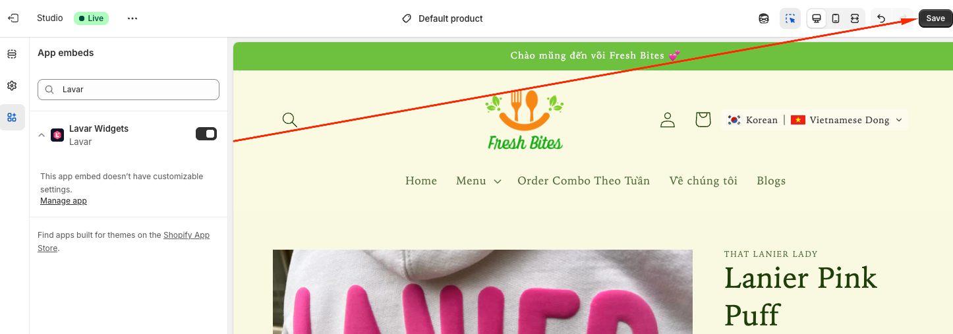The width and height of the screenshot is (953, 334).
Task: Follow the Manage app link
Action: click(x=63, y=201)
